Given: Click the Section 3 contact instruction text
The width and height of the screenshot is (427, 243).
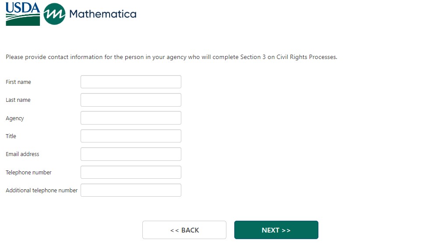Looking at the screenshot, I should coord(171,57).
